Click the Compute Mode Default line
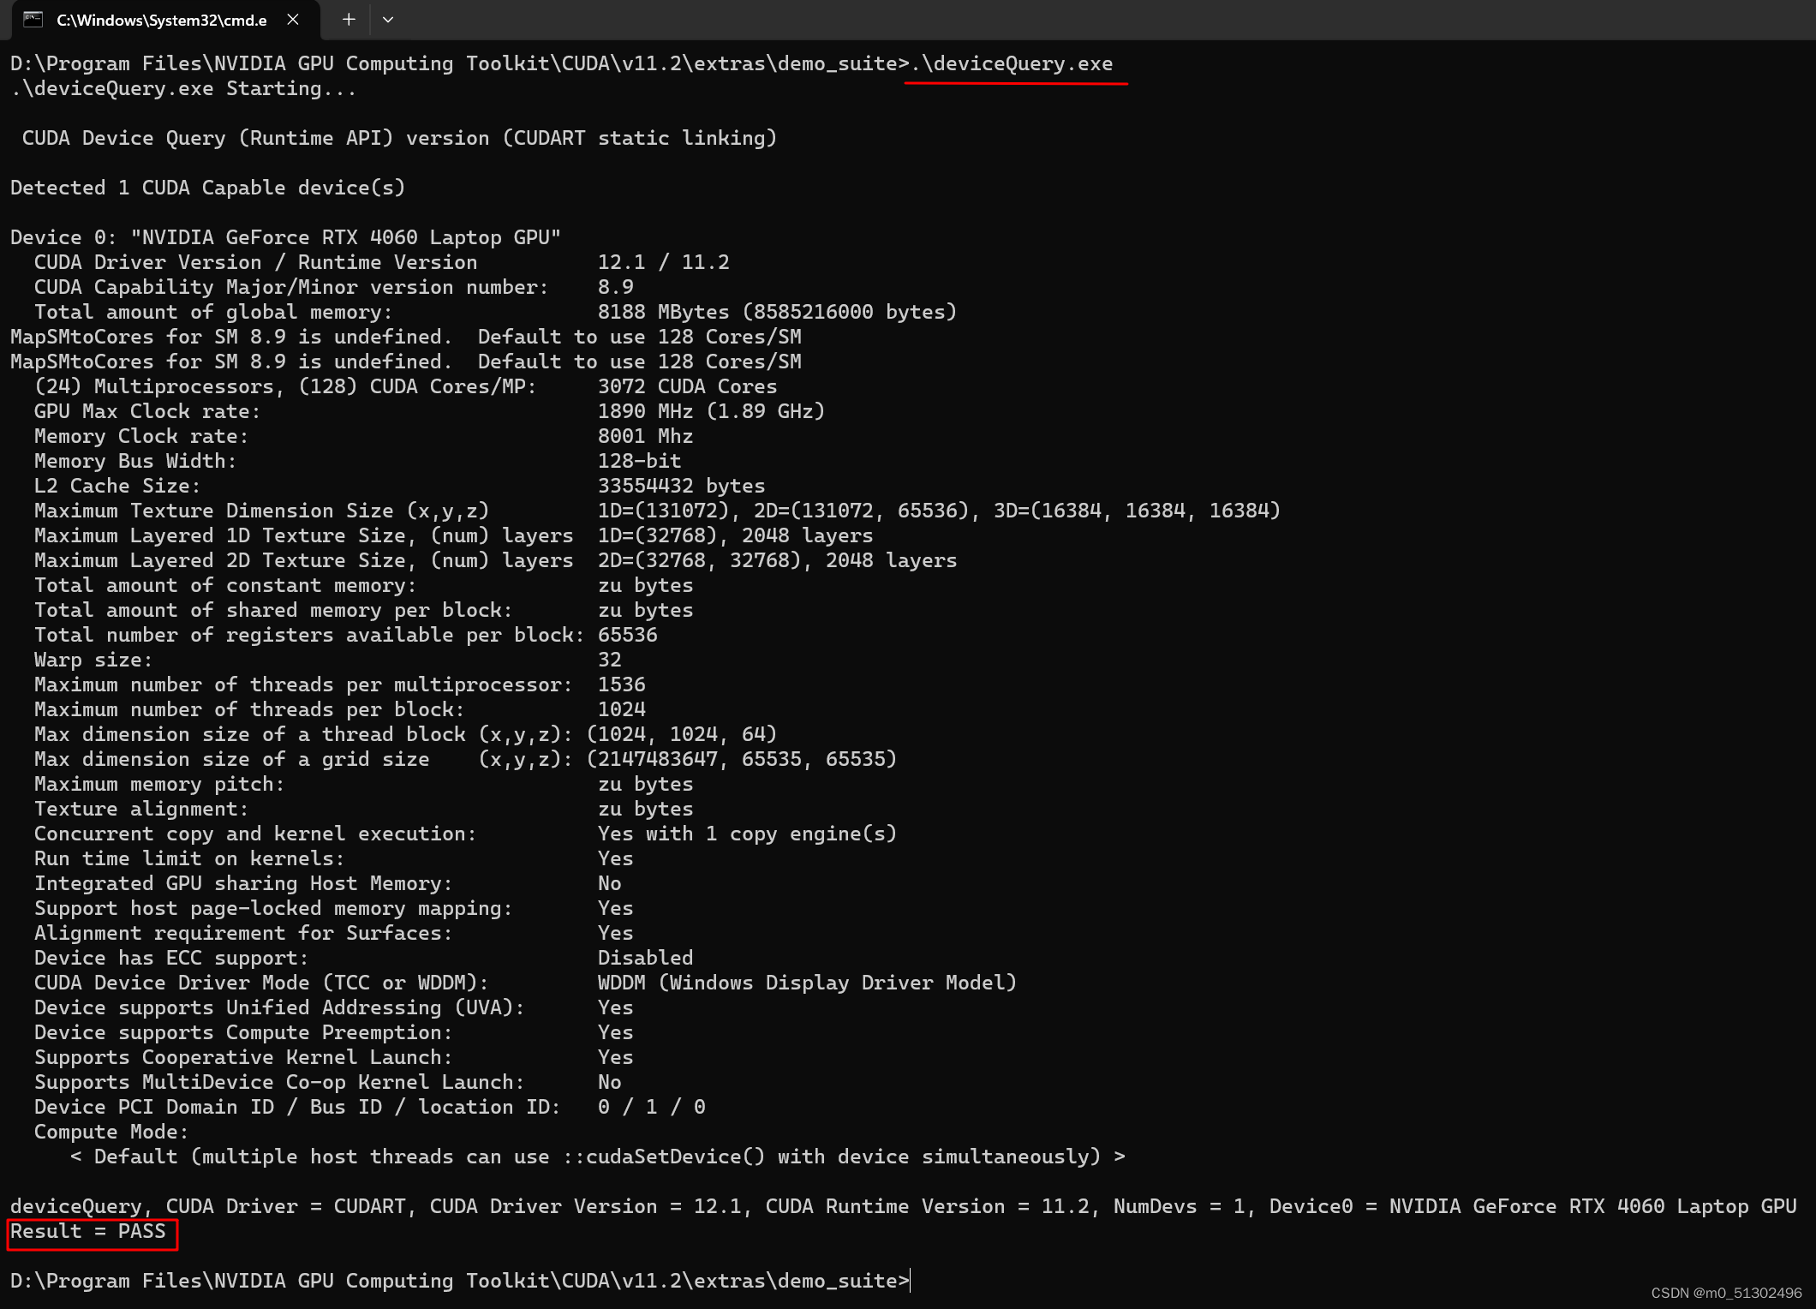Screen dimensions: 1816x1309 pos(598,1156)
